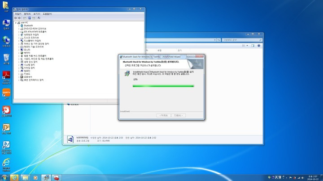Click the installer icon in the wizard body
323x181 pixels.
pyautogui.click(x=127, y=73)
